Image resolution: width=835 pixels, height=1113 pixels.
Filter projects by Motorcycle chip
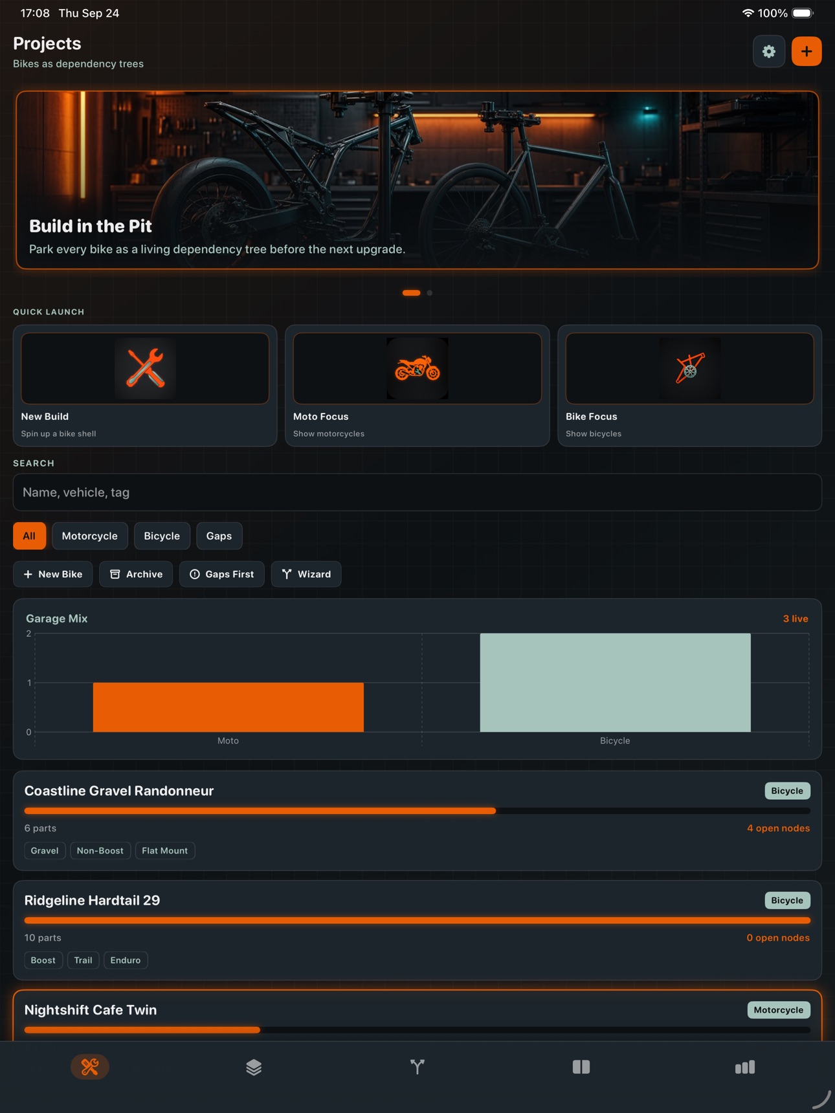(x=90, y=536)
